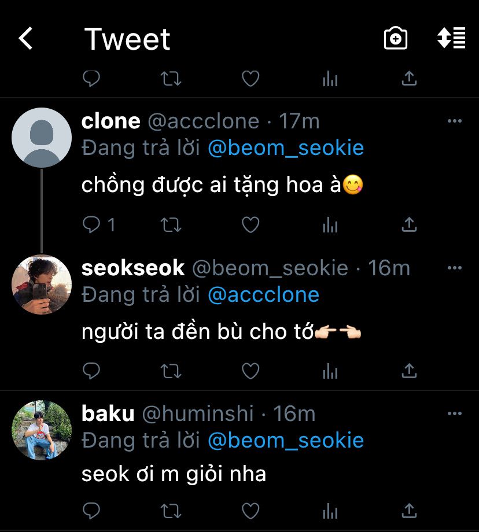Retweet baku's reply
Screen dimensions: 479x532
(x=171, y=511)
